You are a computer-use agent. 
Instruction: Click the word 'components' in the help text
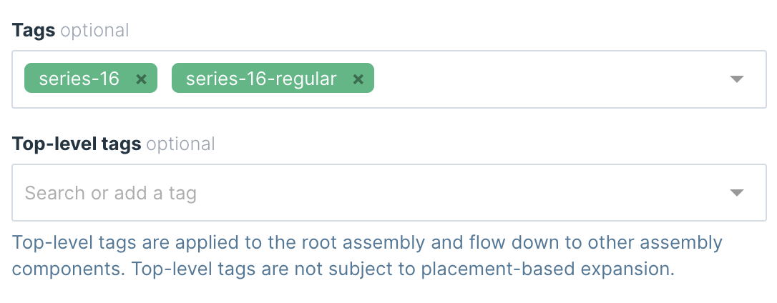tap(64, 269)
